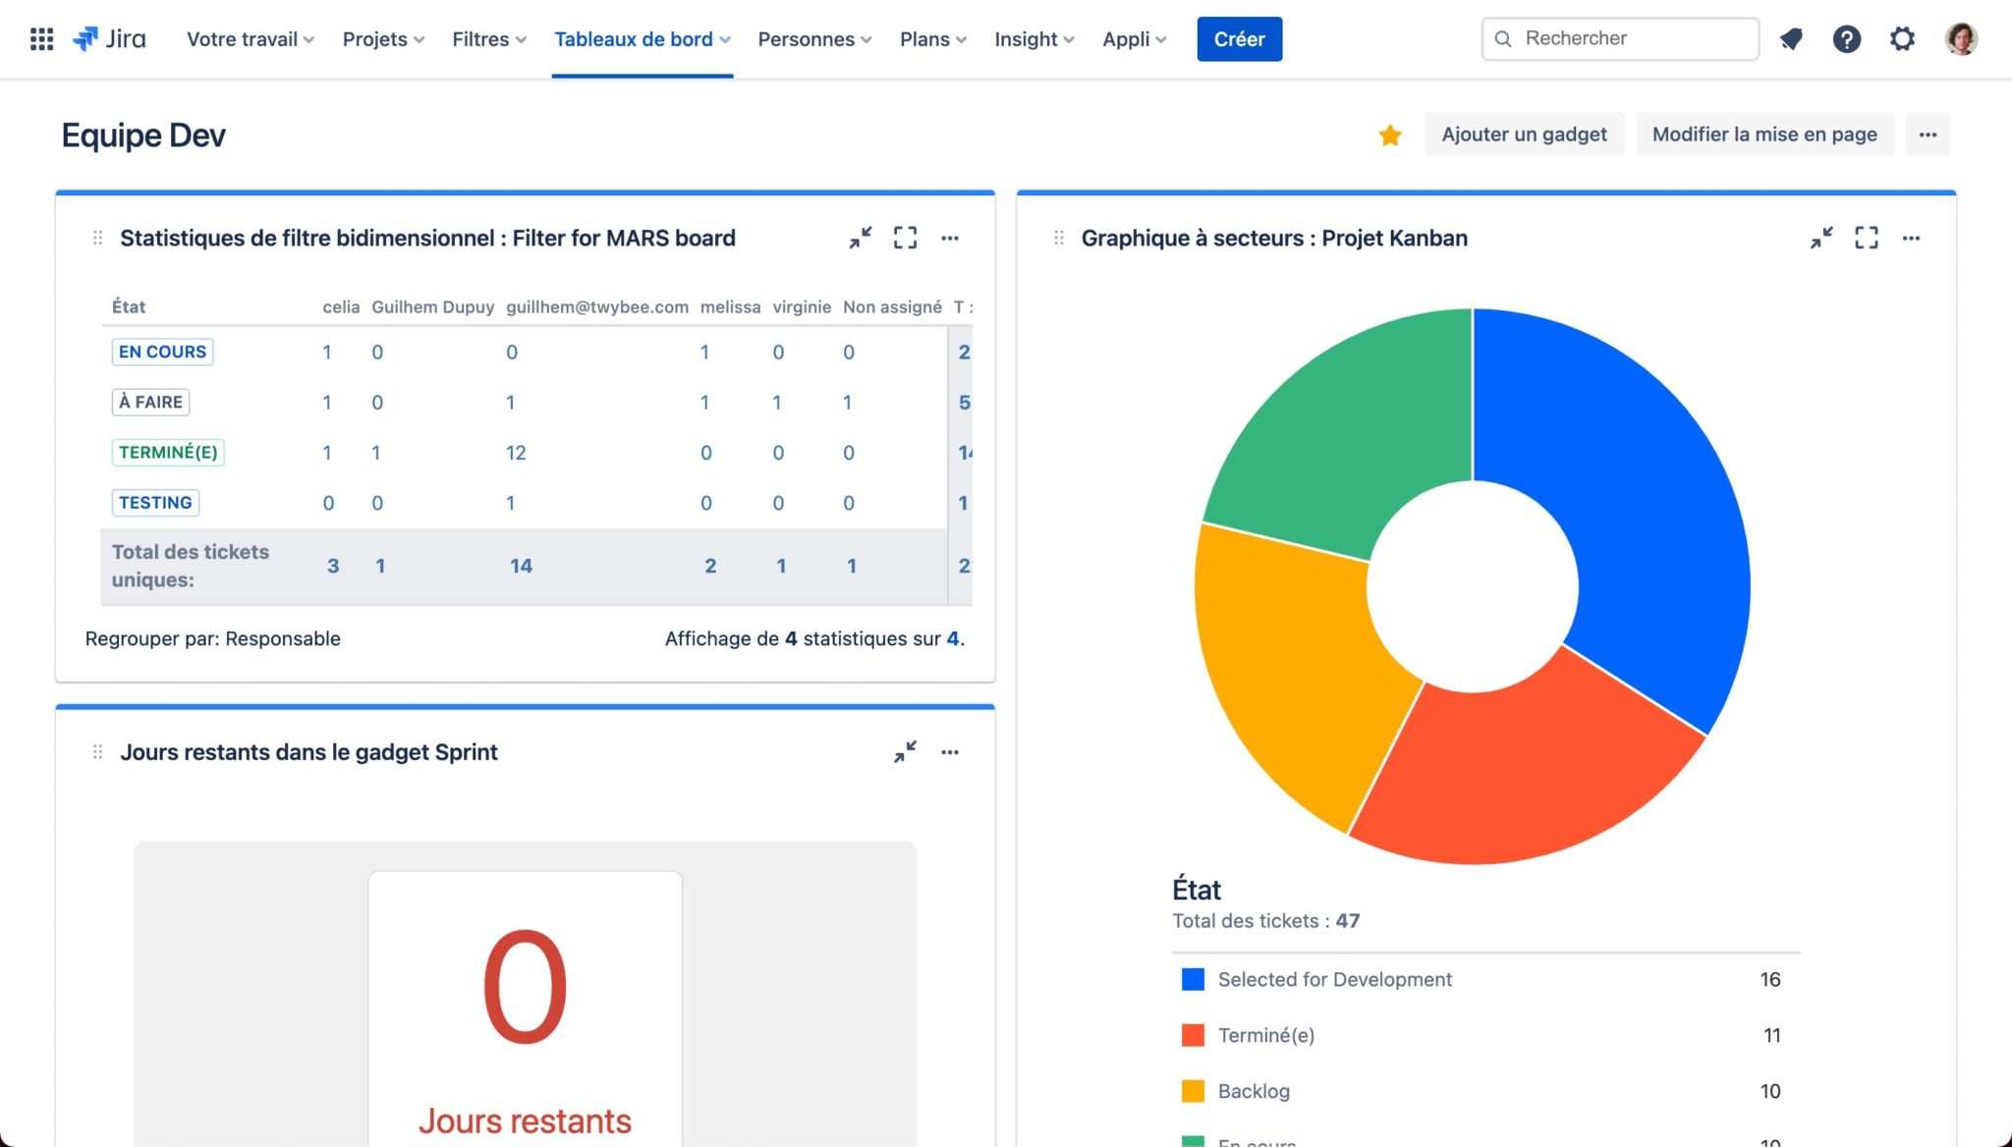This screenshot has width=2012, height=1147.
Task: Click the red 0 Jours restants number
Action: tap(525, 986)
